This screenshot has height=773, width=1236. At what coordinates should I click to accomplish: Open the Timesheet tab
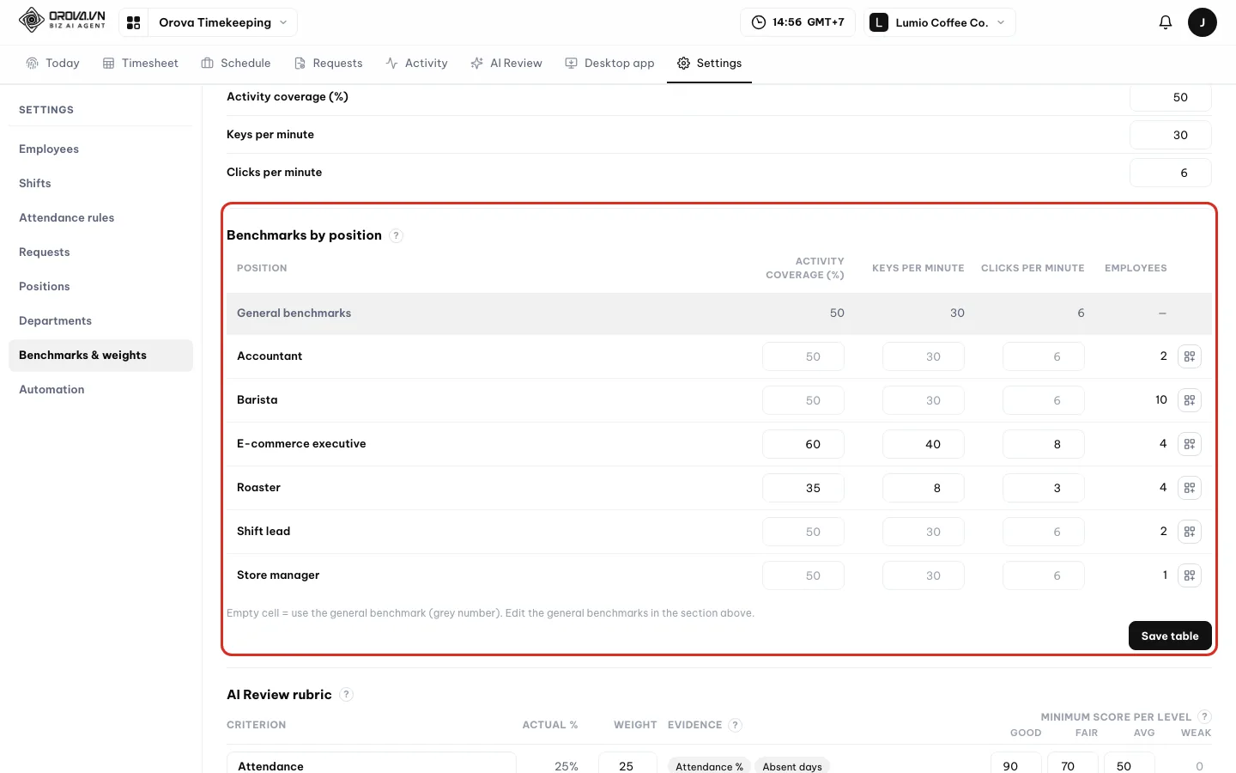141,64
